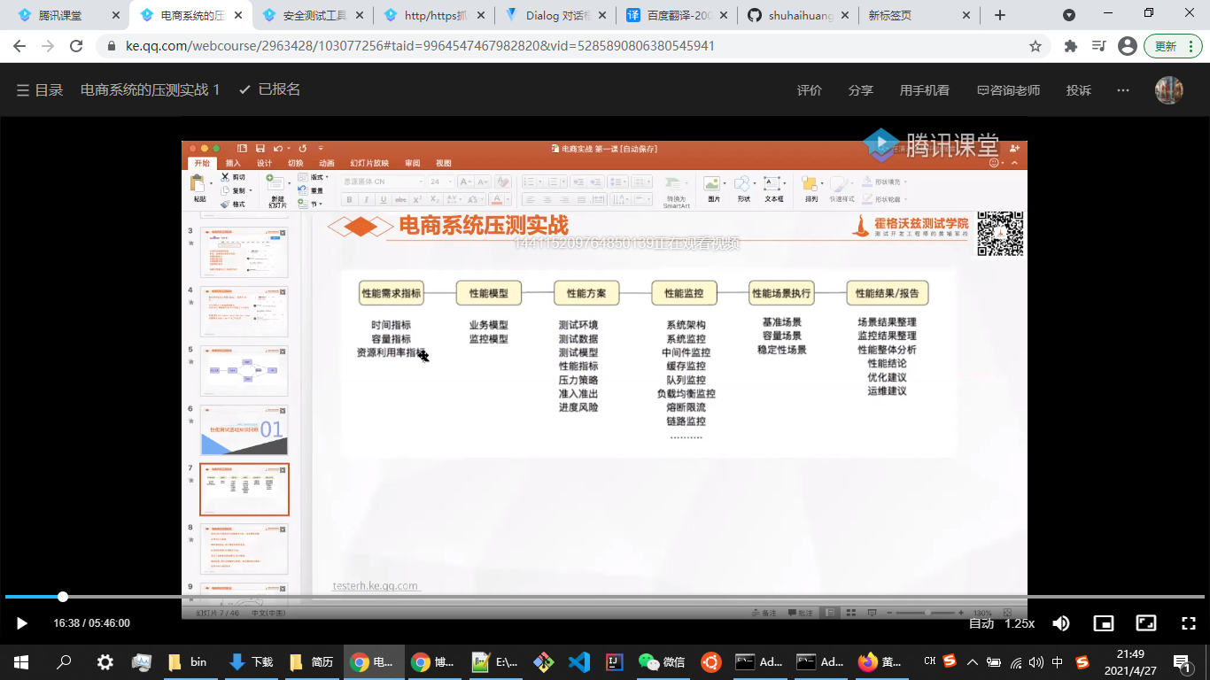
Task: Open the CH input language switcher
Action: pos(929,661)
